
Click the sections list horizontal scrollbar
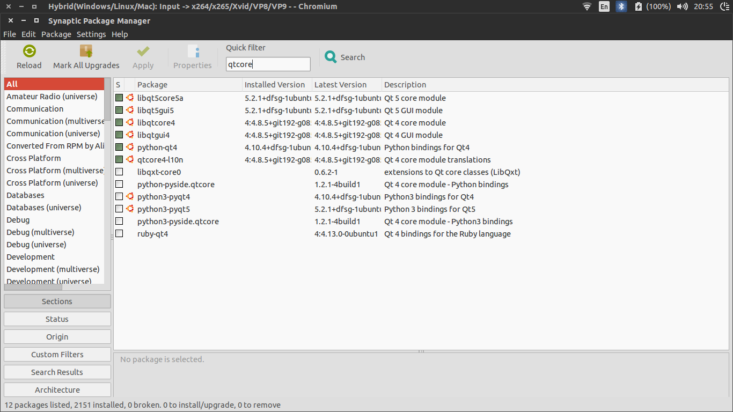pos(33,287)
